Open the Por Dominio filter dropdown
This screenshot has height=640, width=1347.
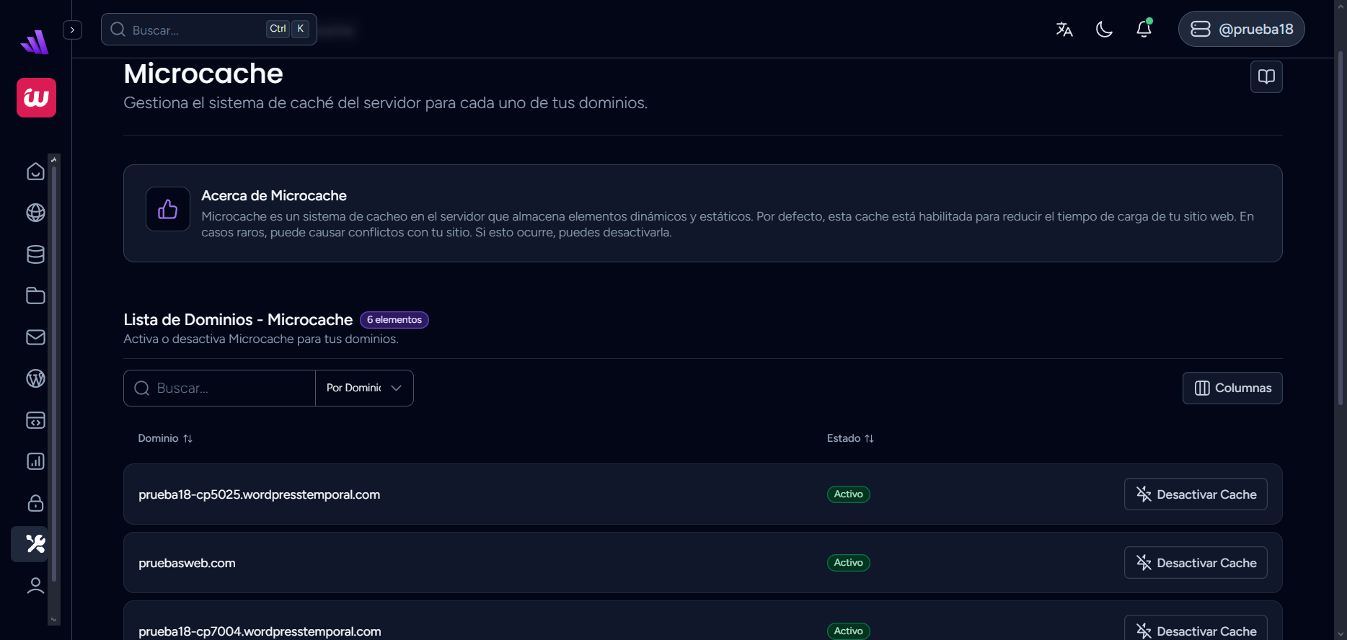pyautogui.click(x=364, y=388)
